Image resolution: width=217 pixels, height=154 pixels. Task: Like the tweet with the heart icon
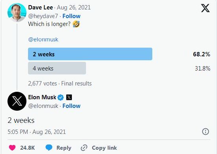(x=12, y=148)
